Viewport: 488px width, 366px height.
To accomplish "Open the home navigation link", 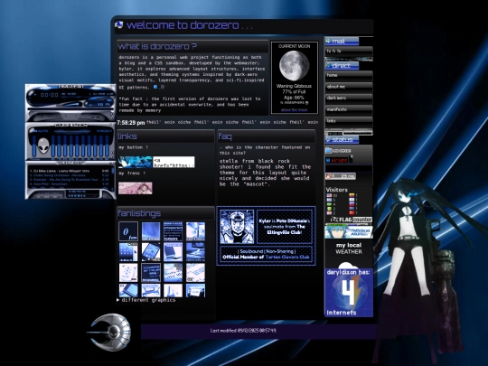I will [x=349, y=76].
